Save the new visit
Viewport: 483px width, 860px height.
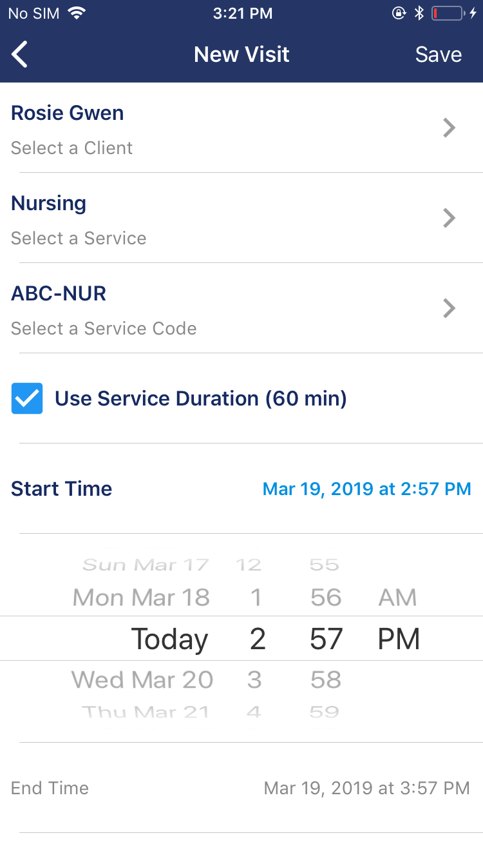point(438,55)
